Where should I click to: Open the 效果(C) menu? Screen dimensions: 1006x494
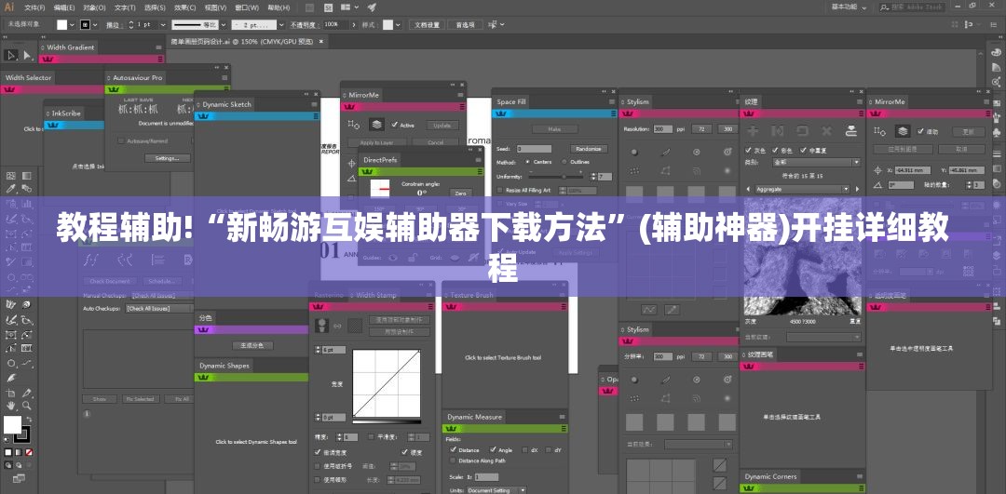[x=185, y=7]
